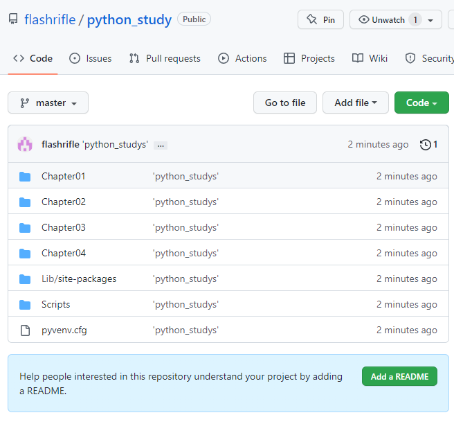Screen dimensions: 454x424
Task: Click '2 minutes ago' in pyvenv.cfg row
Action: (x=407, y=330)
